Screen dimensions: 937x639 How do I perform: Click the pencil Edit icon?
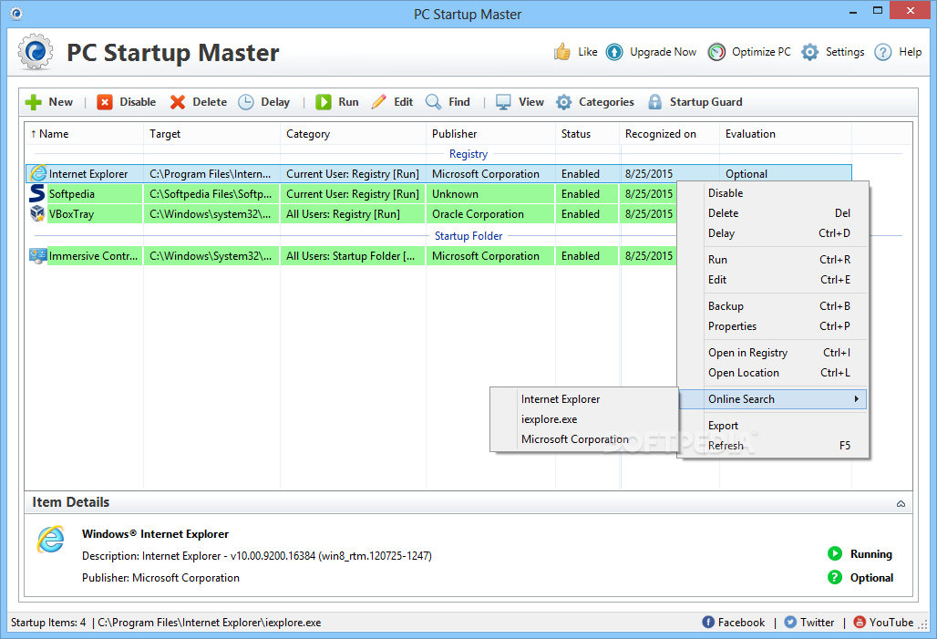coord(379,102)
